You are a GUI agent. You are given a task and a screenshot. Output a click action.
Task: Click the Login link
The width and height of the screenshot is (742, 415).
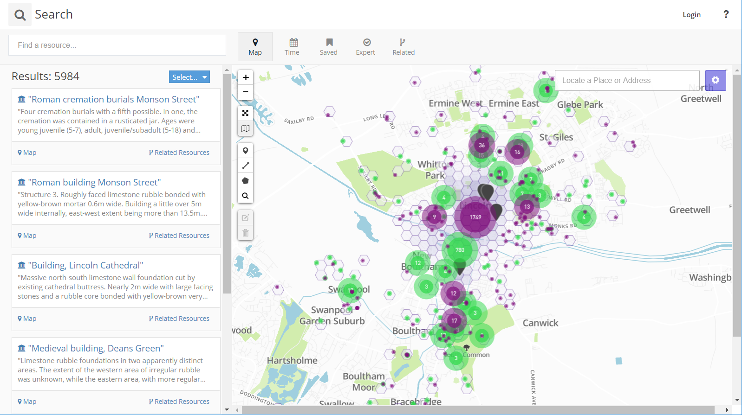pyautogui.click(x=691, y=15)
